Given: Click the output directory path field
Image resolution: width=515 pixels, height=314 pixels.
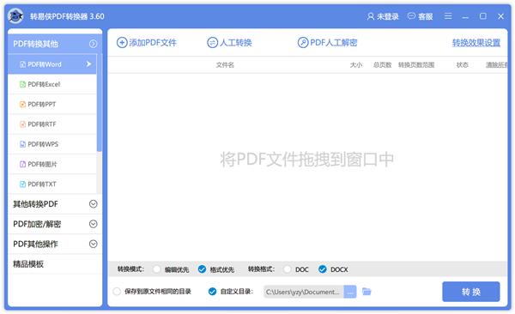Looking at the screenshot, I should (304, 292).
